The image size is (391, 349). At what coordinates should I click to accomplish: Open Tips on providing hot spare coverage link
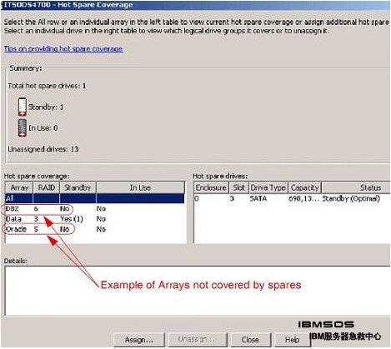point(63,49)
